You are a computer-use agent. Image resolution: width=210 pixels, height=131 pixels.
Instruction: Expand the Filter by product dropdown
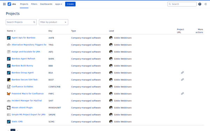54,22
